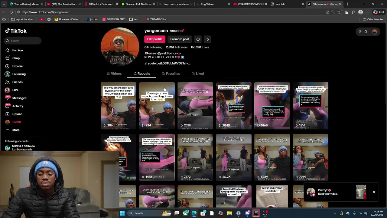This screenshot has height=218, width=387.
Task: Open Discord from the taskbar
Action: point(247,213)
